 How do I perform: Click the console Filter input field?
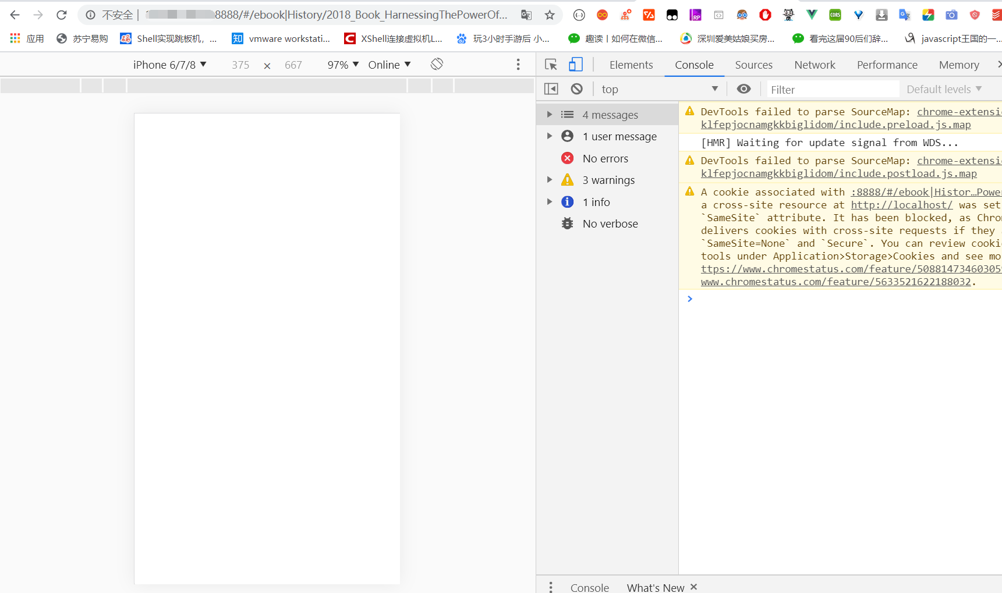833,89
